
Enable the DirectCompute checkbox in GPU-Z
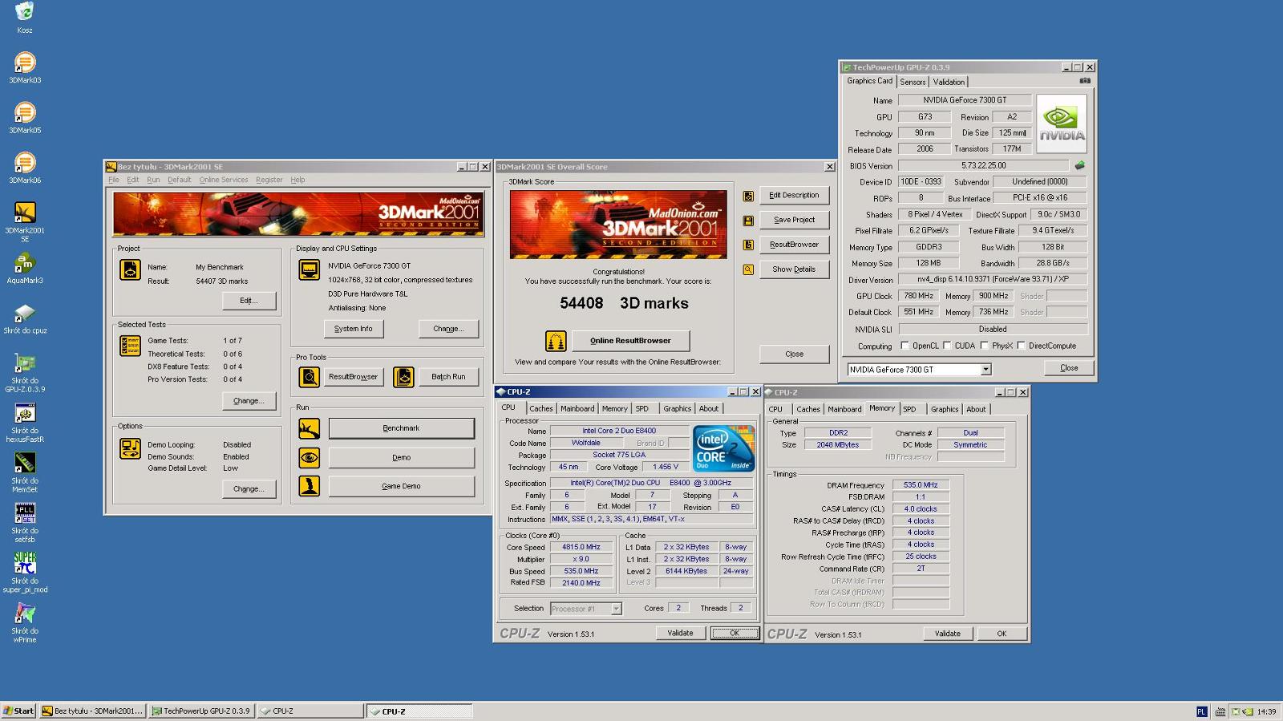click(1021, 346)
